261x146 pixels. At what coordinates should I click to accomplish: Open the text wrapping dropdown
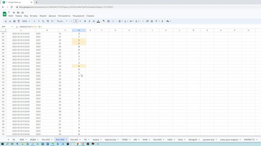(131, 21)
